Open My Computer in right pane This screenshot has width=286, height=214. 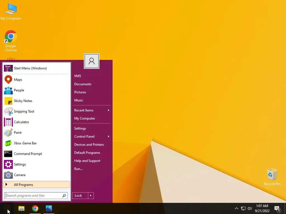pyautogui.click(x=85, y=118)
